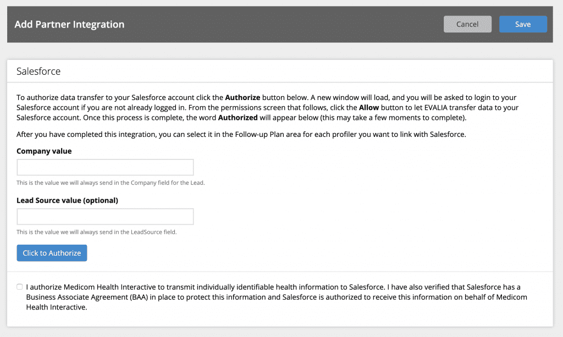Click the Add Partner Integration title
Viewport: 563px width, 337px height.
point(69,24)
